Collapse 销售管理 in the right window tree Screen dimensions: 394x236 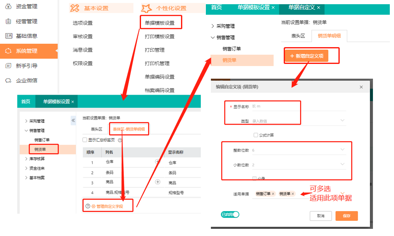(x=213, y=37)
